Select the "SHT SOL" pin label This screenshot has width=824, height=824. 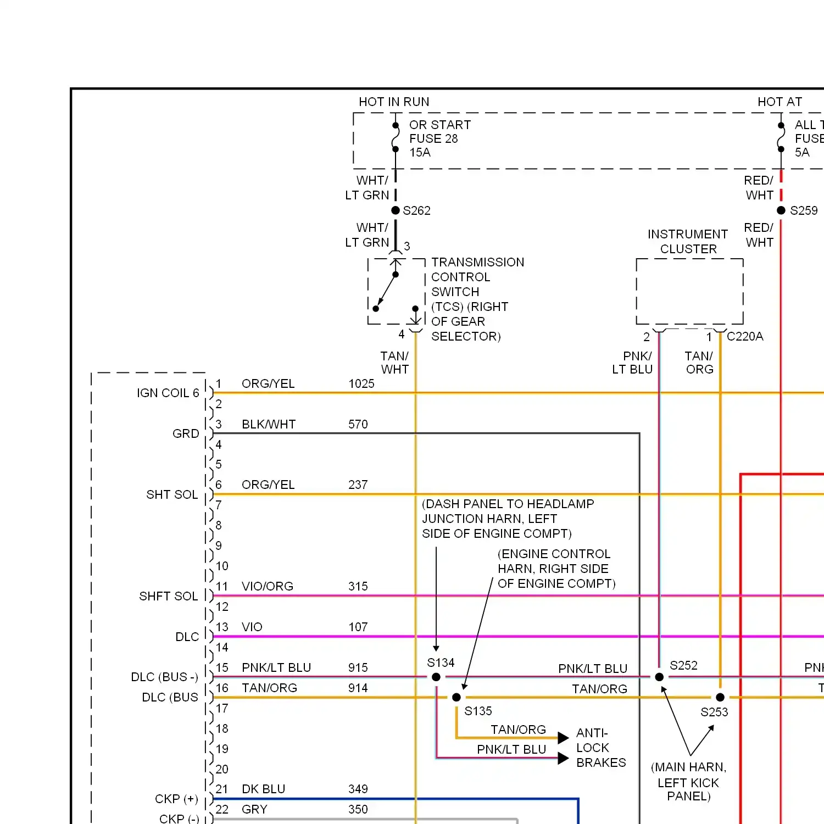tap(172, 494)
